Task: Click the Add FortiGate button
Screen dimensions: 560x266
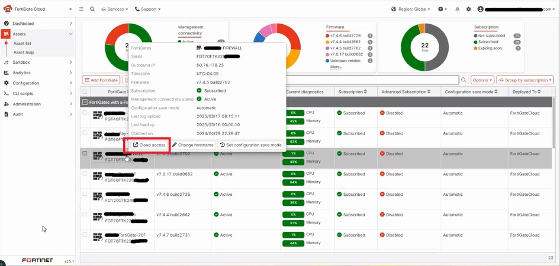Action: click(x=101, y=80)
